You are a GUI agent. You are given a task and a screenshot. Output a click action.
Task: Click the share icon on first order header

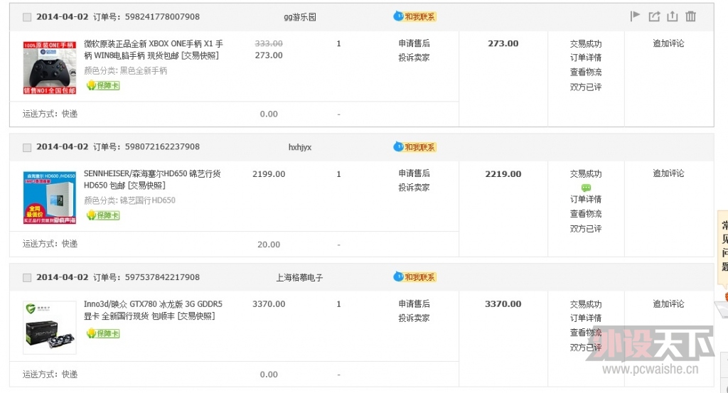click(x=654, y=17)
